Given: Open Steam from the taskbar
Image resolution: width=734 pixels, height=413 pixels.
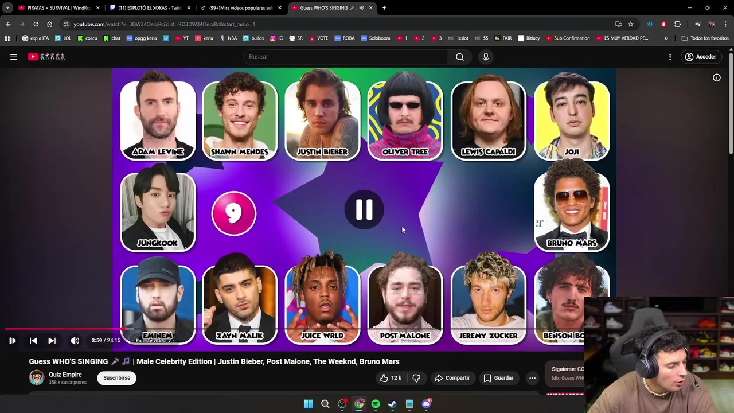Looking at the screenshot, I should (x=392, y=404).
